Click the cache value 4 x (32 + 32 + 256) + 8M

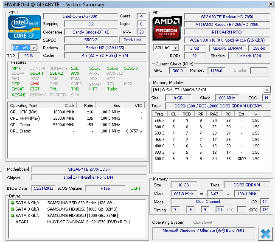click(105, 56)
